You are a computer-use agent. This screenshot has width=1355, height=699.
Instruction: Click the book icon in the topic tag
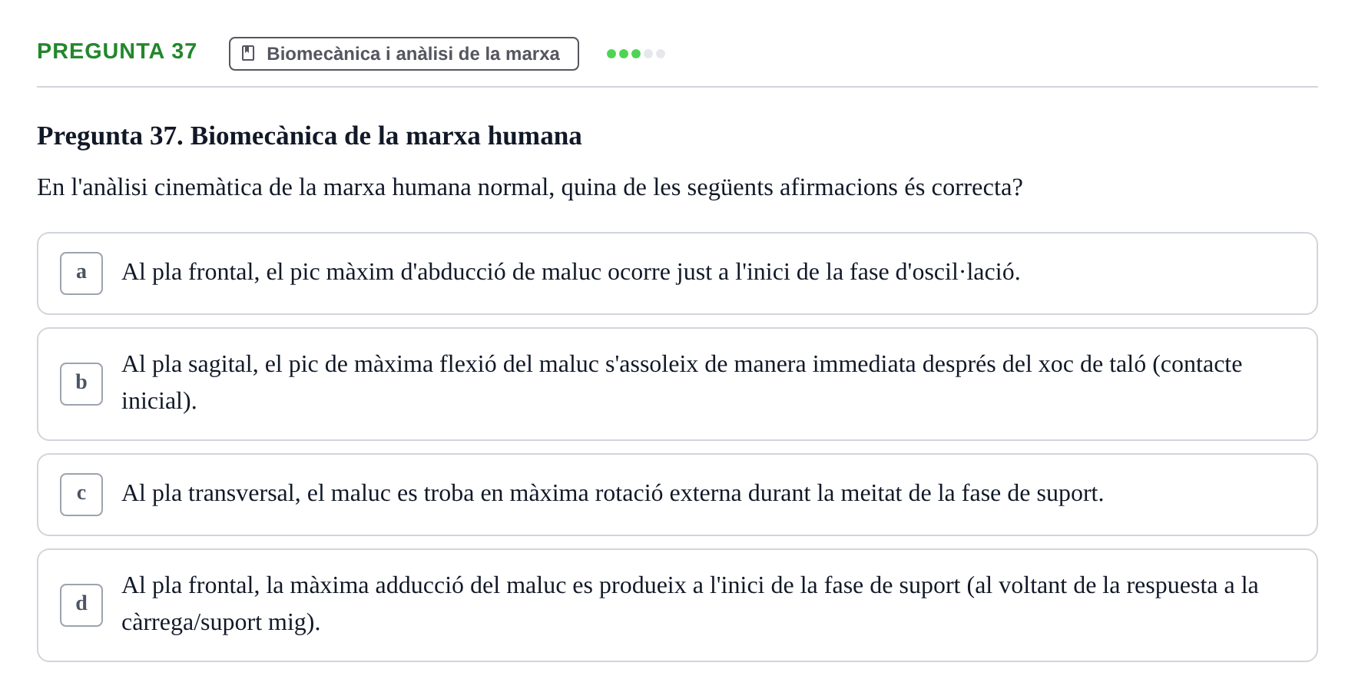pos(248,53)
